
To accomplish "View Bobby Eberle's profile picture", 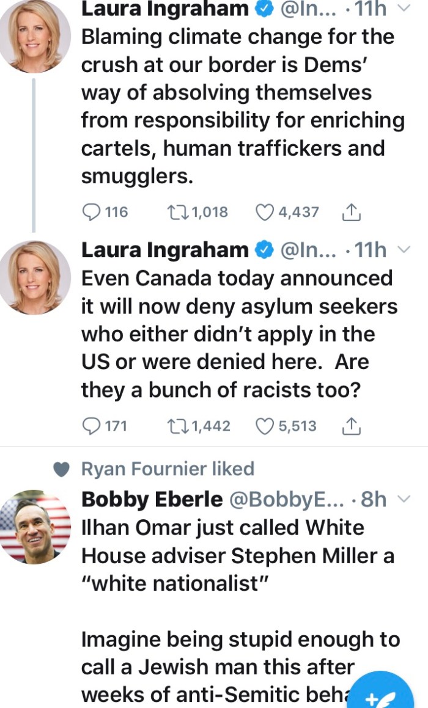I will (x=34, y=525).
